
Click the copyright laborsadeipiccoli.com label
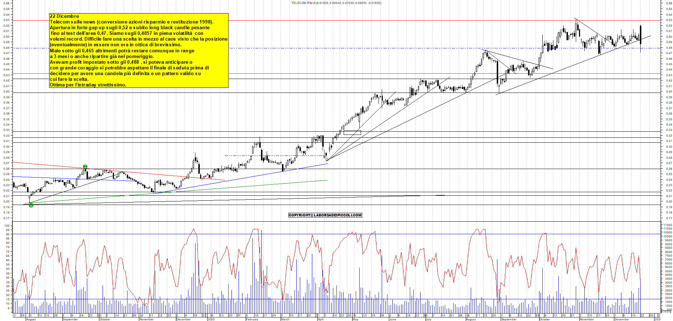[325, 215]
